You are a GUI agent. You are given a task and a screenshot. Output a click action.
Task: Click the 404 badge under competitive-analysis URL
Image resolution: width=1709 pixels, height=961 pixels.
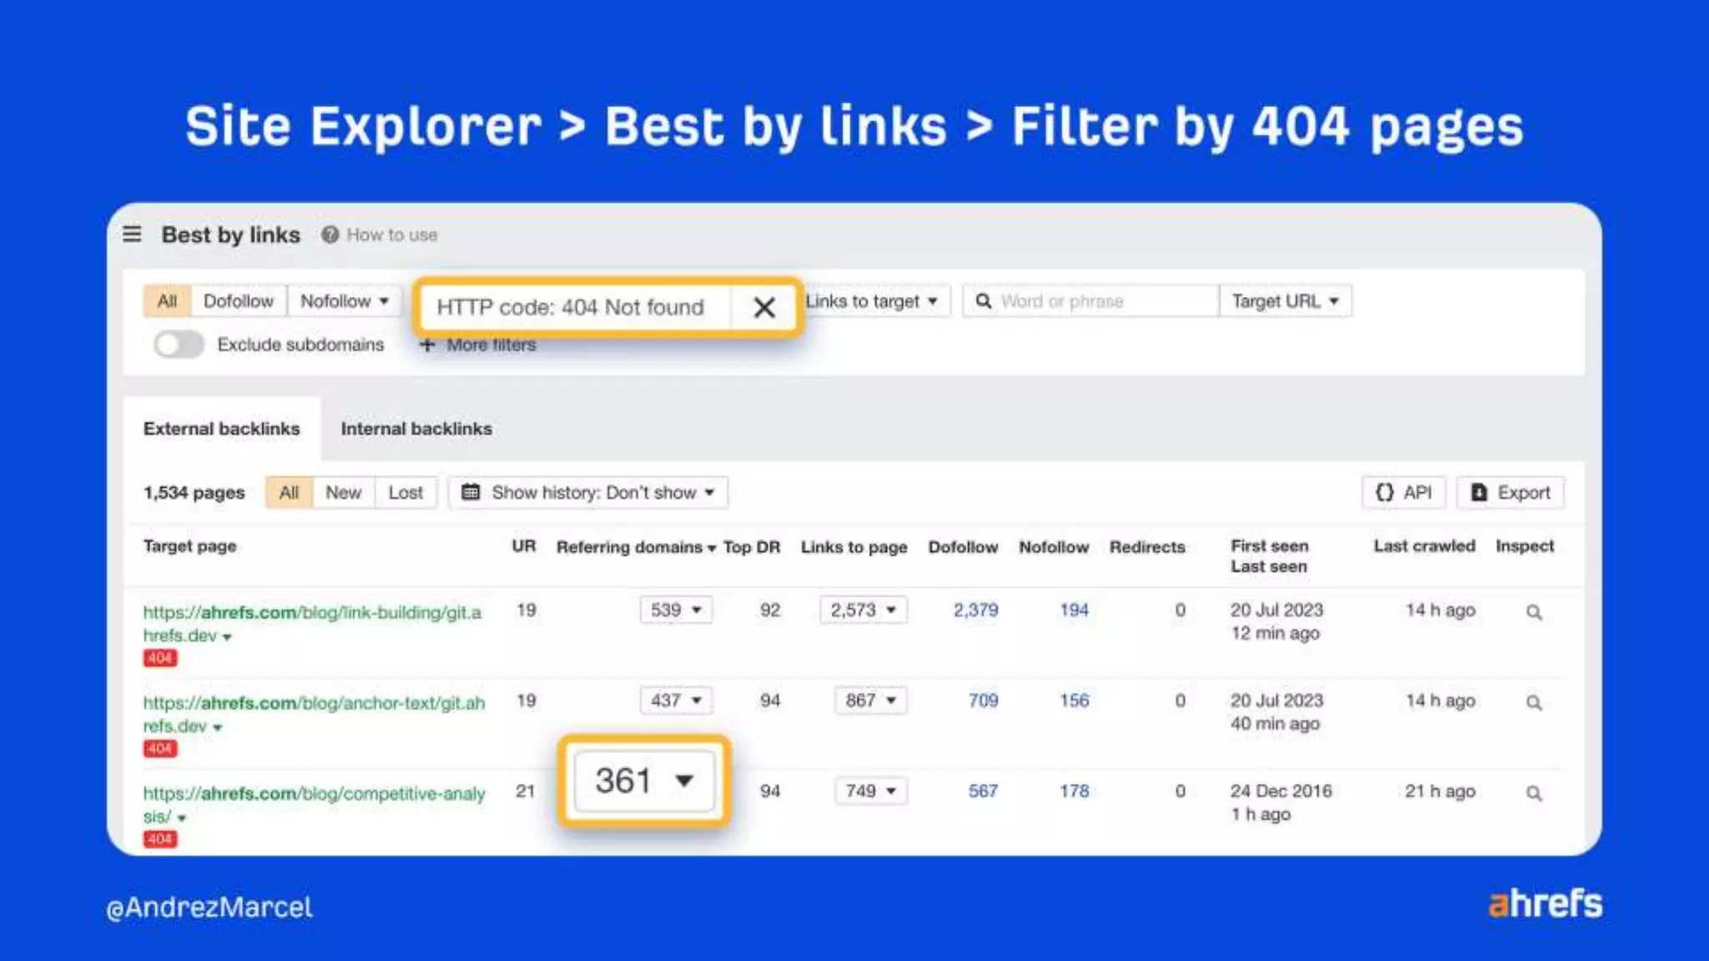(x=159, y=838)
